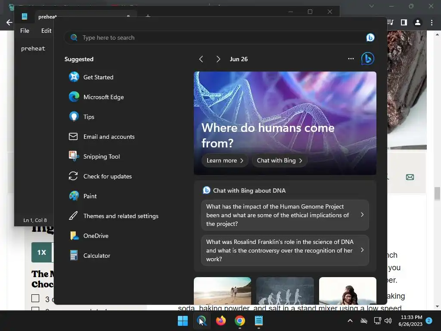Toggle Chrome side panel icon
Image resolution: width=441 pixels, height=331 pixels.
404,22
